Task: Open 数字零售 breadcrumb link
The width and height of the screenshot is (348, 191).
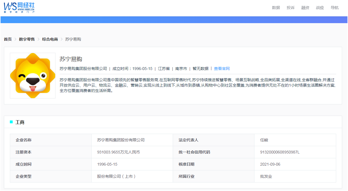Action: (27, 39)
